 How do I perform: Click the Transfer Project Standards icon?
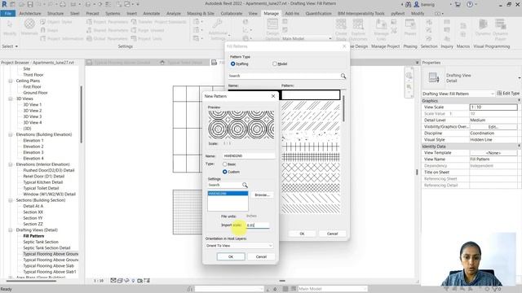[x=134, y=22]
